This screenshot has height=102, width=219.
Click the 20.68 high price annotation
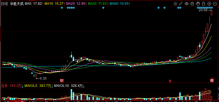coord(203,10)
